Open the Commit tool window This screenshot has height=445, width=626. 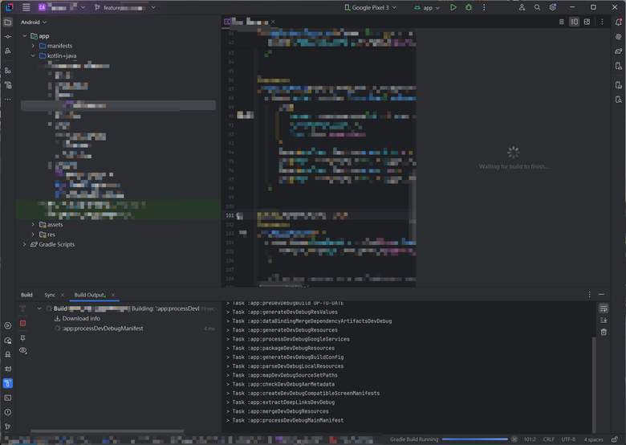coord(7,37)
